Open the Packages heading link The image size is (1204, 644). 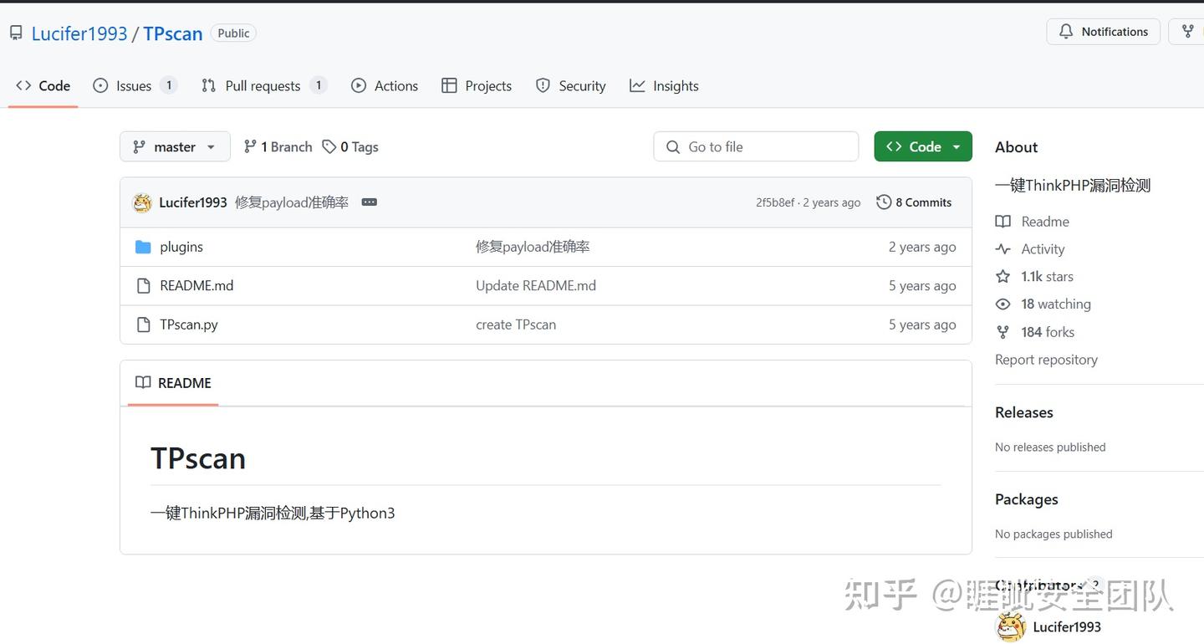pyautogui.click(x=1027, y=499)
